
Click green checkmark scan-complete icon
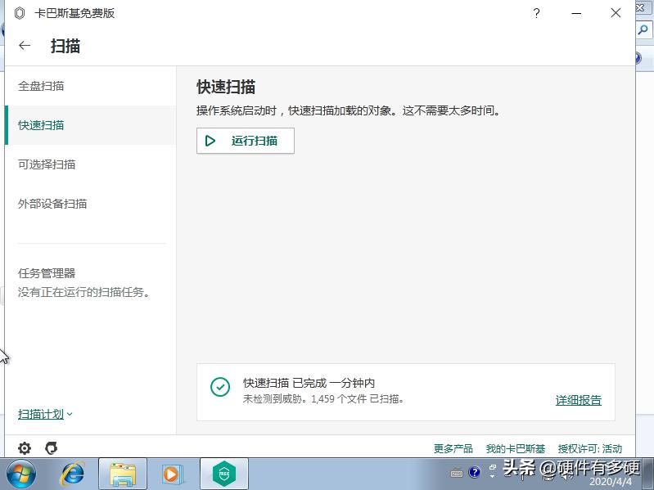click(x=220, y=387)
